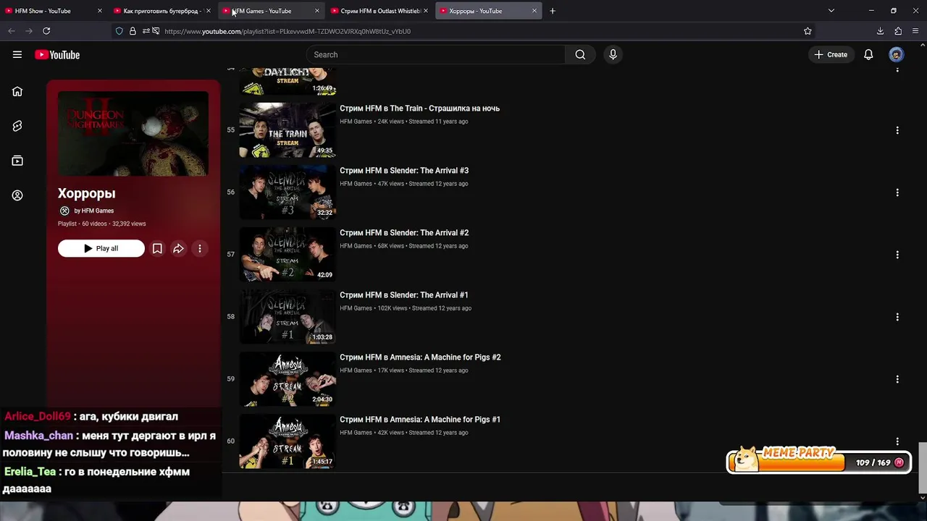View site security padlock info
Screen dimensions: 927x521
133,31
